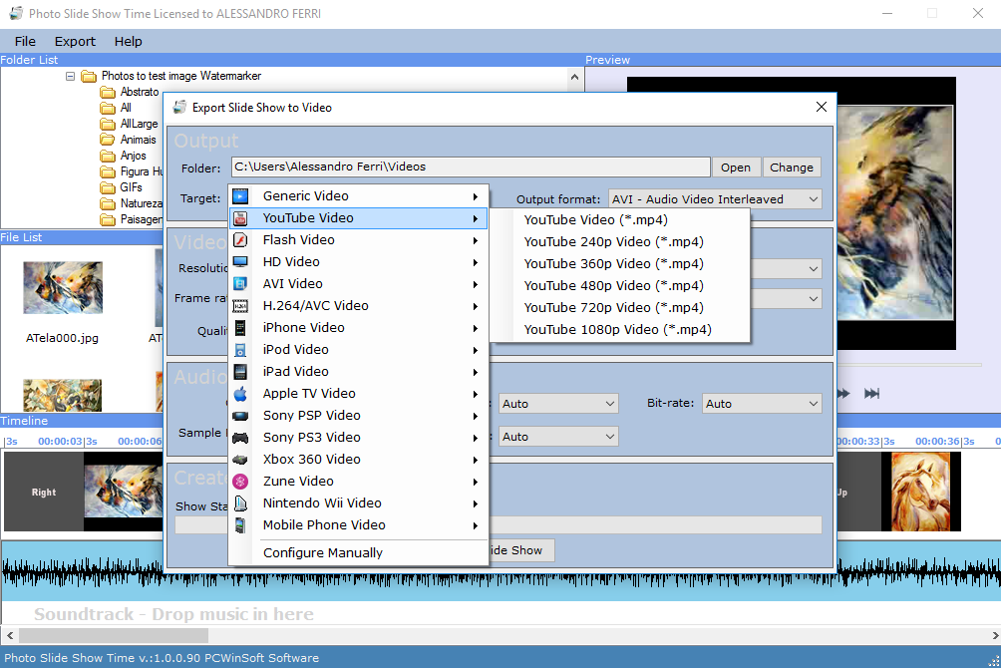Image resolution: width=1001 pixels, height=668 pixels.
Task: Click the Open folder button
Action: click(x=736, y=167)
